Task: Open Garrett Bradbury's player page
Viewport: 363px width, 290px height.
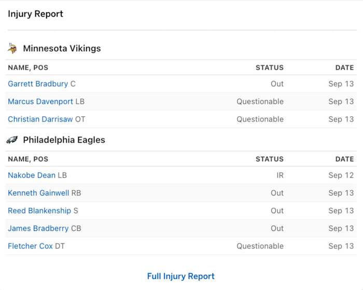Action: point(38,84)
